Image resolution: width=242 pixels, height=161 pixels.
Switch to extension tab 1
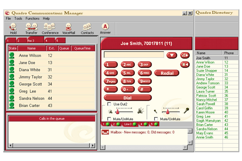click(x=10, y=41)
